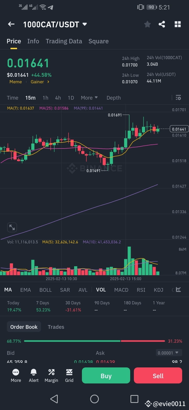Open Margin trading from the bottom bar
Image resolution: width=189 pixels, height=410 pixels.
coord(51,376)
